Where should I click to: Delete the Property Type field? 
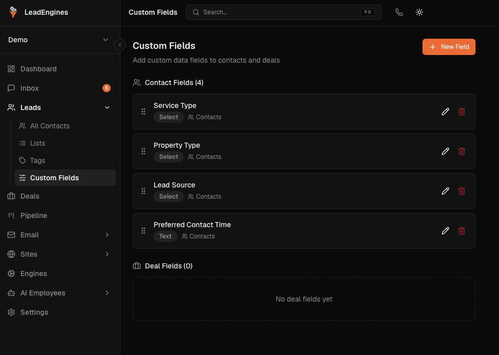click(461, 151)
